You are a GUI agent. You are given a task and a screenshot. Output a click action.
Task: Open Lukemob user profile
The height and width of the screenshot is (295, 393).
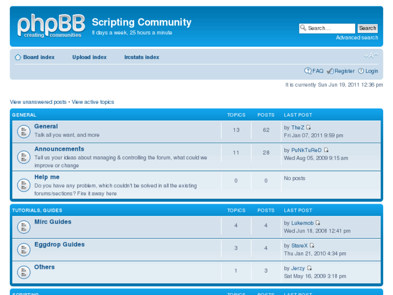pyautogui.click(x=302, y=223)
